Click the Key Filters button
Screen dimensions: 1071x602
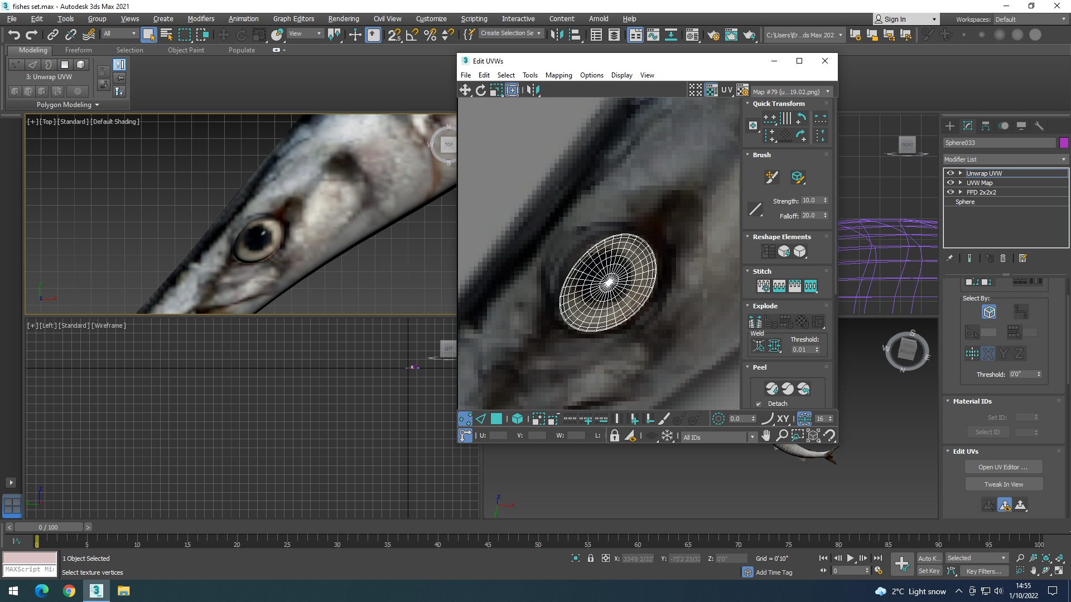point(983,571)
